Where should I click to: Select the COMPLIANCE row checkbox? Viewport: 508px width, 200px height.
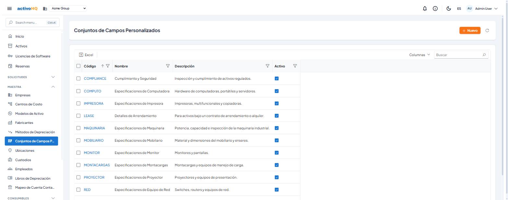78,78
